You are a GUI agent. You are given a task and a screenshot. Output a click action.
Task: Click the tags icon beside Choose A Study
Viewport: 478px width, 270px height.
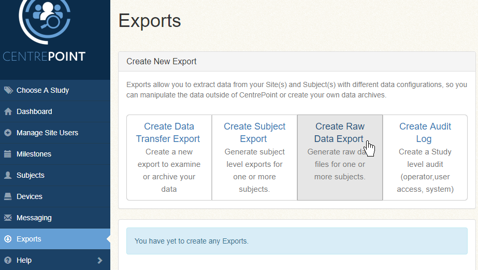(x=8, y=90)
